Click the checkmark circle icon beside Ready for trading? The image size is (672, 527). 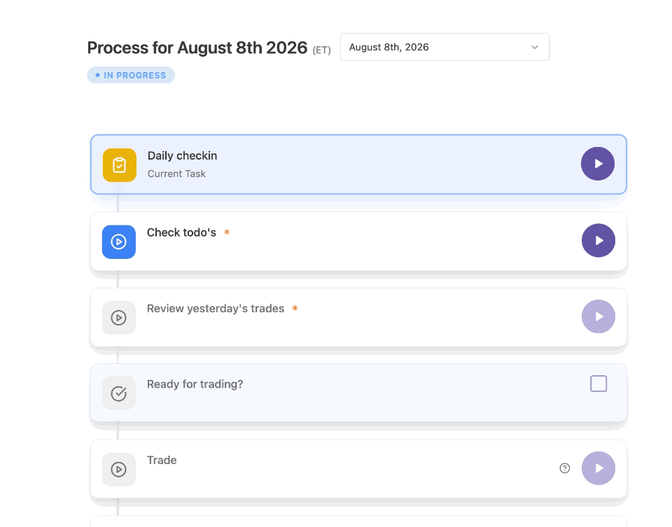[119, 393]
